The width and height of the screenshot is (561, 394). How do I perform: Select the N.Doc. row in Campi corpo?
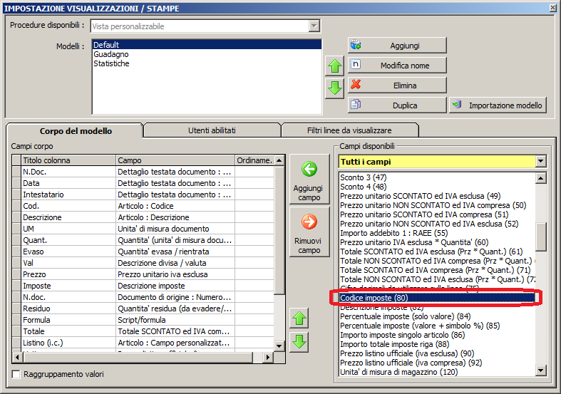[143, 172]
